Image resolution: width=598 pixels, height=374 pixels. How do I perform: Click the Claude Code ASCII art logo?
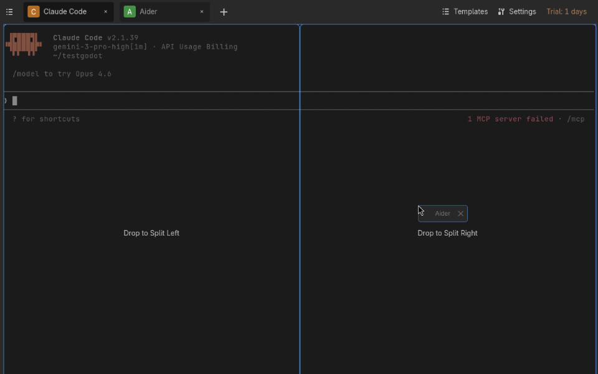pos(23,45)
